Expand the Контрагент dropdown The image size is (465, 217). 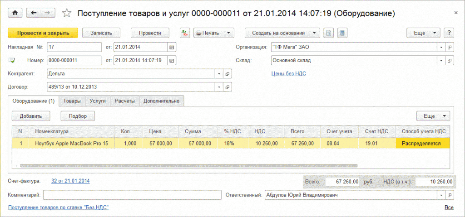(x=219, y=74)
